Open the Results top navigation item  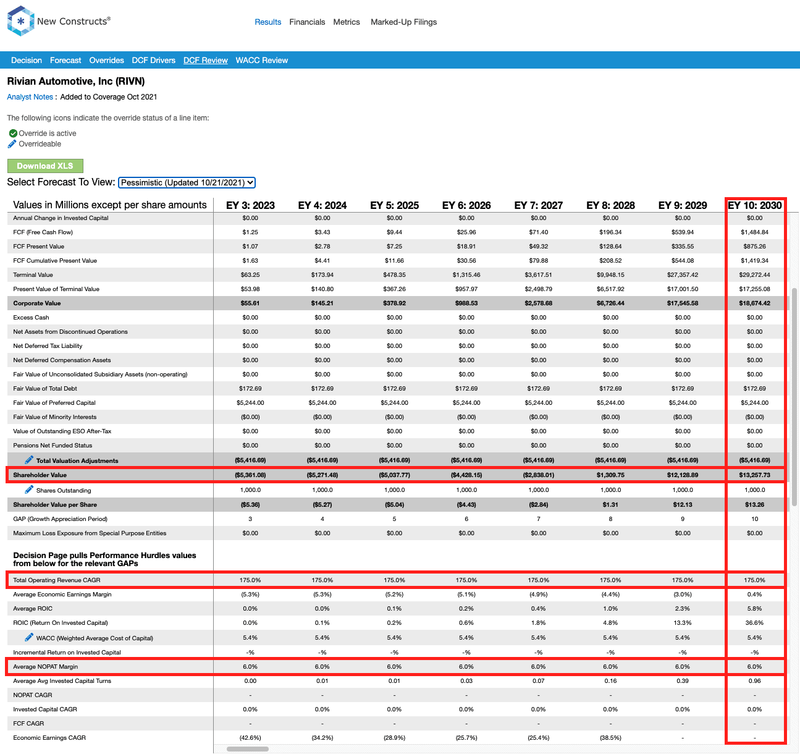tap(268, 22)
